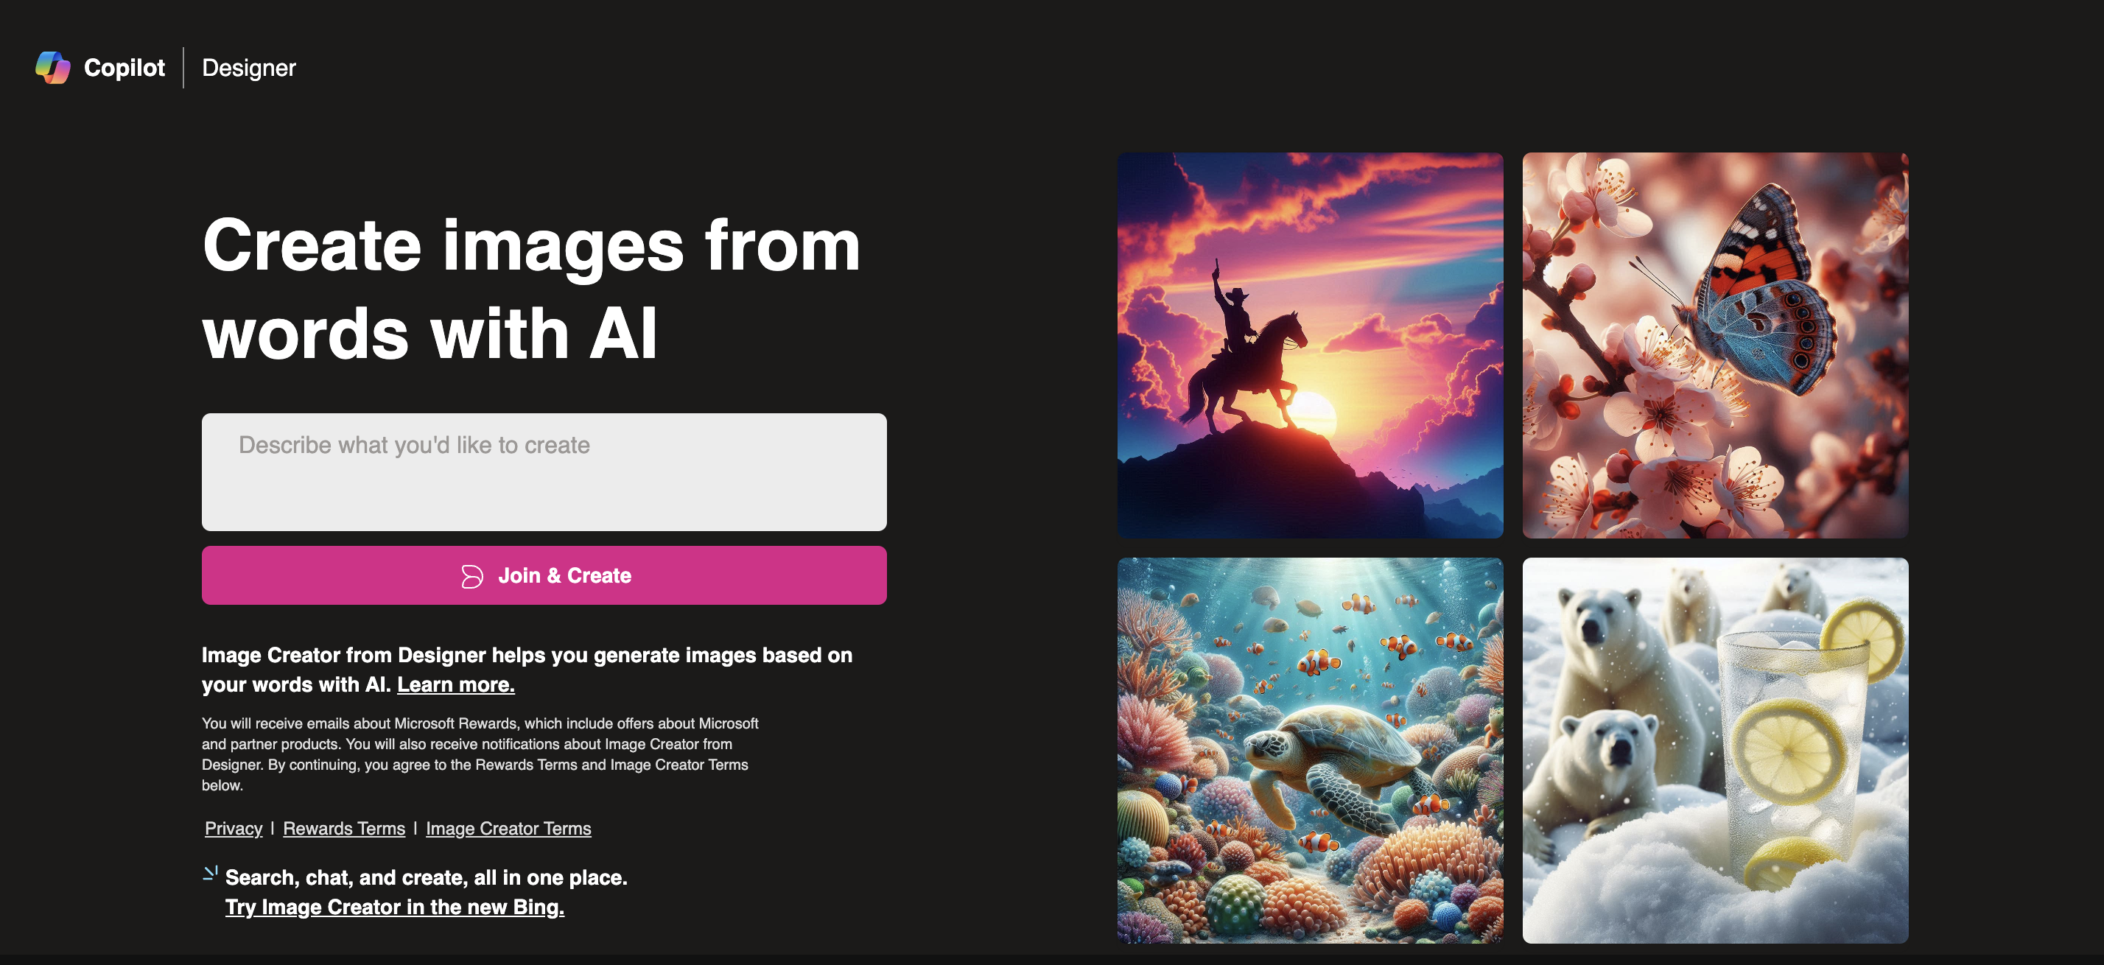Click the Copilot logo icon in the header
This screenshot has height=965, width=2104.
pos(52,67)
